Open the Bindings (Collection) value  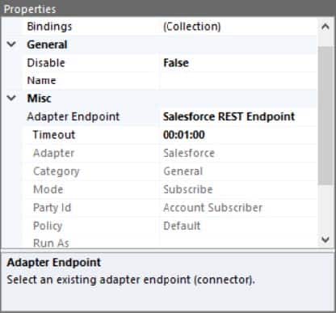pos(192,27)
